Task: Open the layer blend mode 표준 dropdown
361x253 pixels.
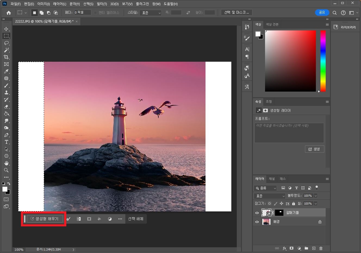Action: click(x=270, y=196)
